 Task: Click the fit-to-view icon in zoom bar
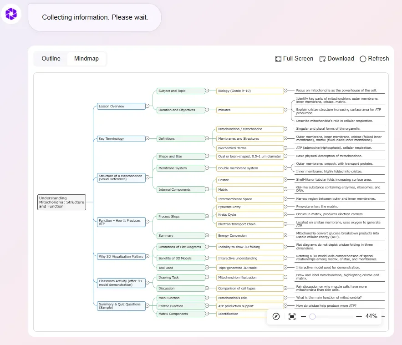pyautogui.click(x=292, y=316)
